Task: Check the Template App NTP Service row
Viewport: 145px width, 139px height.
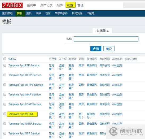Action: click(x=5, y=133)
